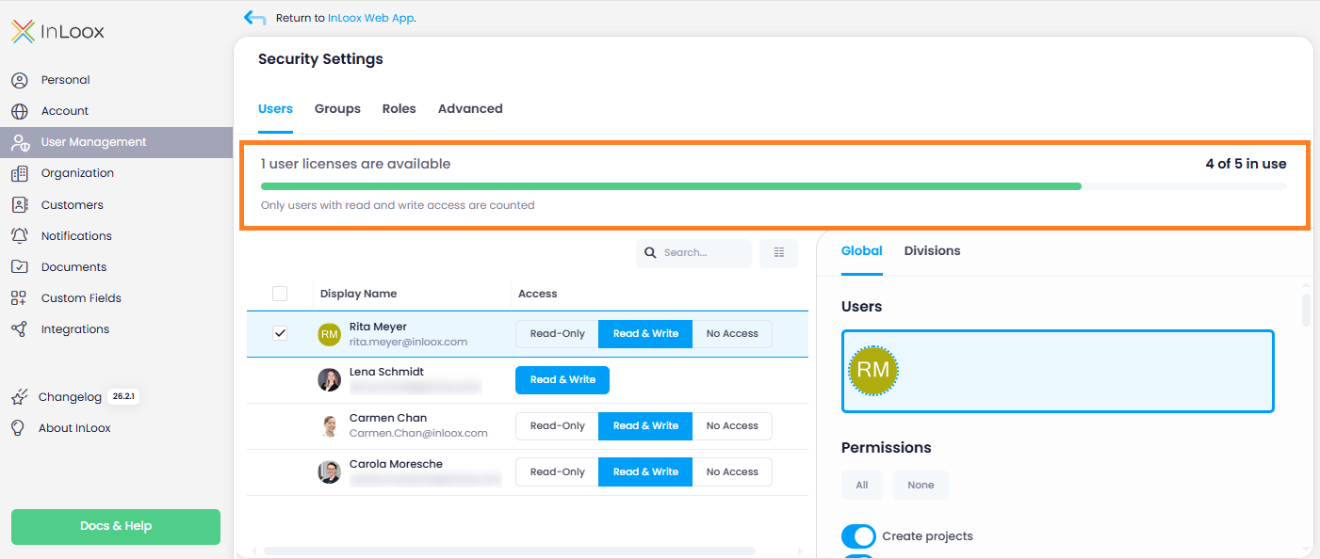
Task: Open the Global permissions tab
Action: coord(862,251)
